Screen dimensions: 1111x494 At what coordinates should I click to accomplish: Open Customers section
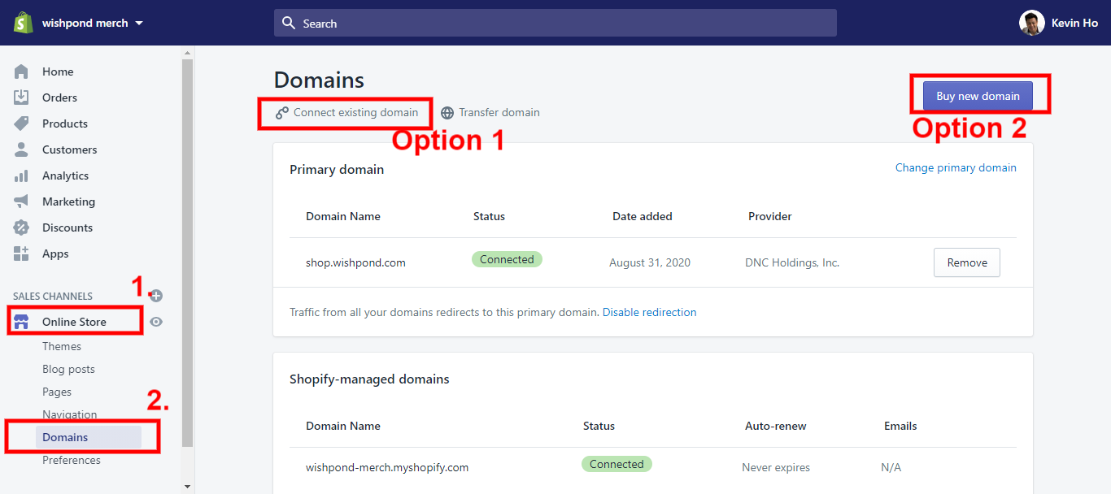click(x=69, y=149)
